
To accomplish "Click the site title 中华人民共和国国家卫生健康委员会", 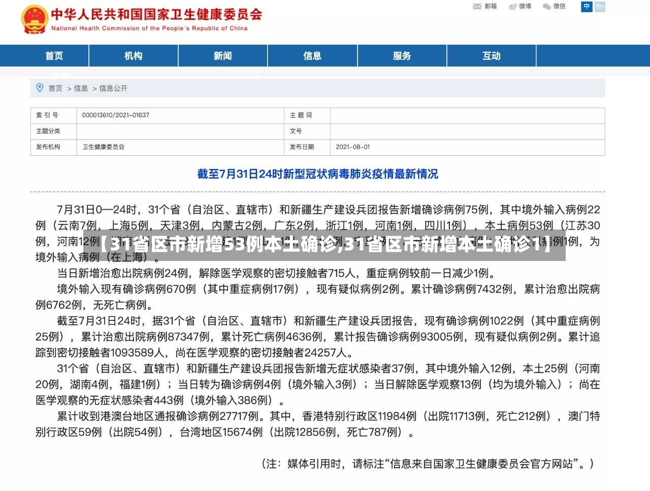I will 156,14.
